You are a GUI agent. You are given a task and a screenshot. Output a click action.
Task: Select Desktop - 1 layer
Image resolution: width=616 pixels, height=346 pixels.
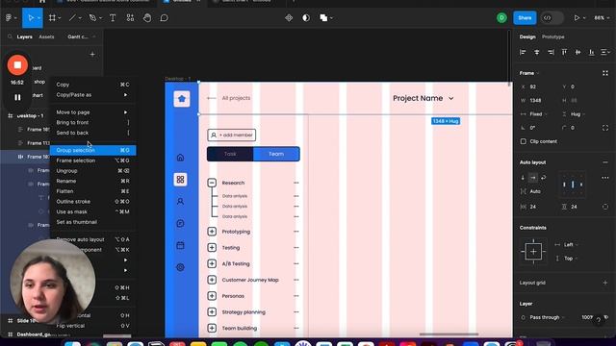tap(30, 115)
